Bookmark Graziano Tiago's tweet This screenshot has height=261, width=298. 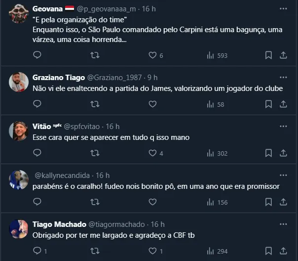point(268,104)
